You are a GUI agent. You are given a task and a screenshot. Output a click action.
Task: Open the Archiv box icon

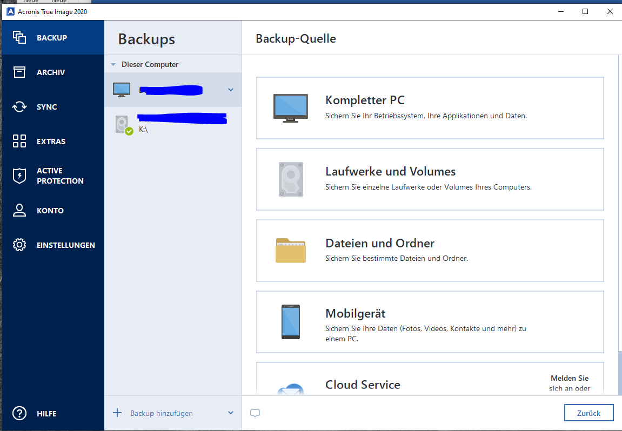coord(19,72)
